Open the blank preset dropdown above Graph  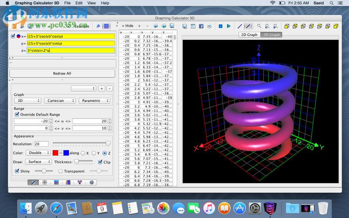(x=83, y=89)
